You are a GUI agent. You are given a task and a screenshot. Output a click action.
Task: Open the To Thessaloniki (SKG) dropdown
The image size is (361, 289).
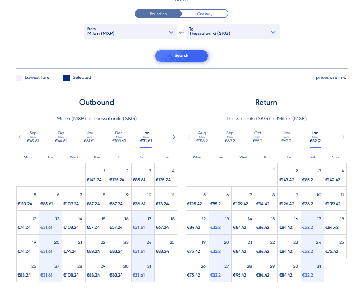tap(232, 32)
